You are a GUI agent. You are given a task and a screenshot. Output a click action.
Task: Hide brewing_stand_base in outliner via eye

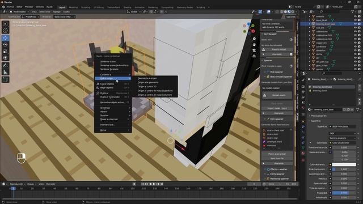coord(355,24)
